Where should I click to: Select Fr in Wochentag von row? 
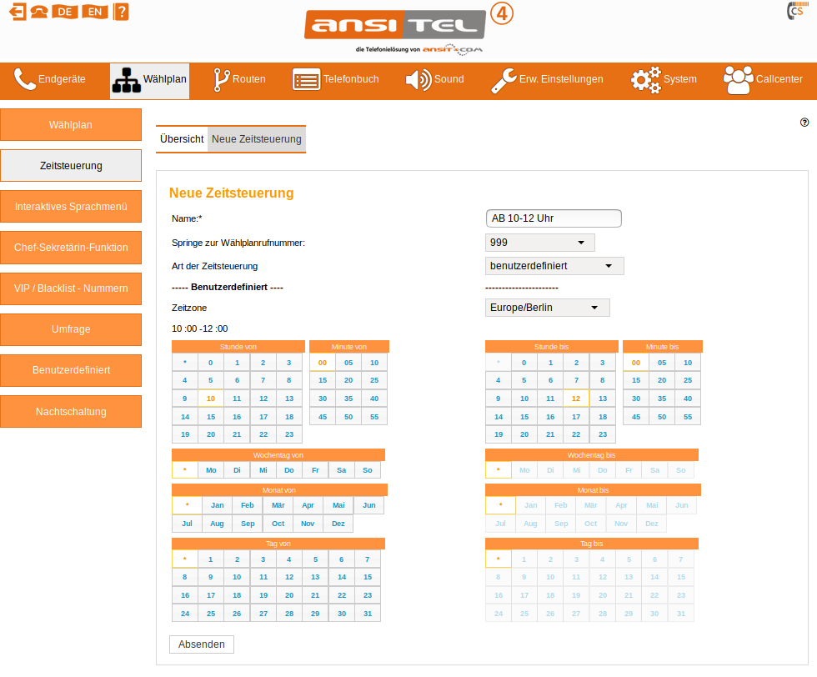point(315,470)
